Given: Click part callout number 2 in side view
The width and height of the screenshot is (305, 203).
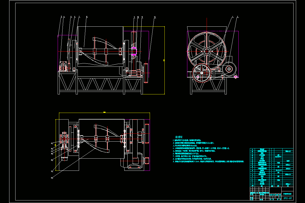Looking at the screenshot, I should tap(237, 17).
